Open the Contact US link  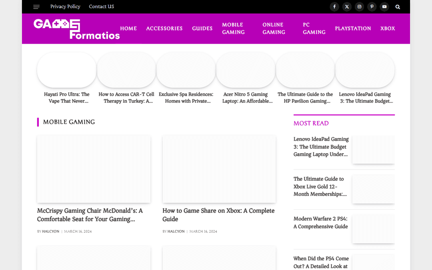tap(101, 7)
